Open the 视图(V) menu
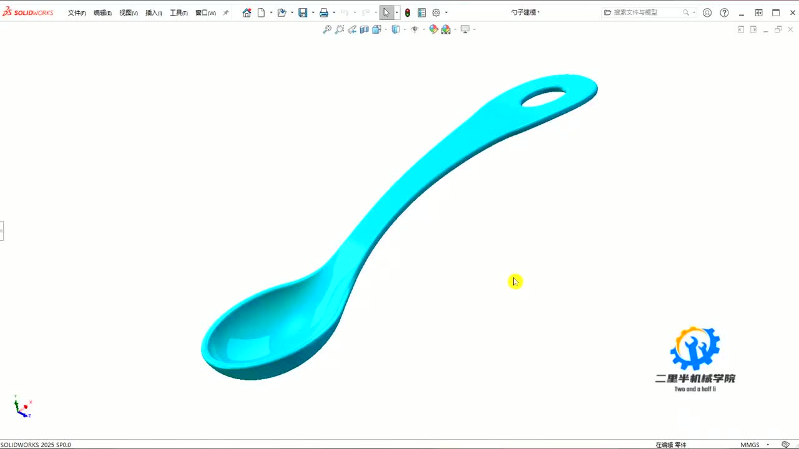The height and width of the screenshot is (449, 799). click(x=128, y=13)
